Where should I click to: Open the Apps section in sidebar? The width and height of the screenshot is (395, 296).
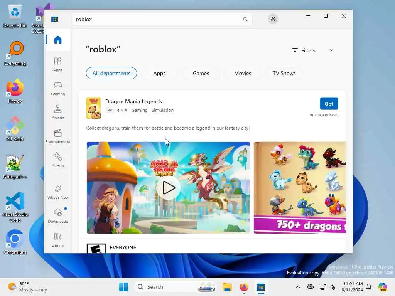click(58, 65)
